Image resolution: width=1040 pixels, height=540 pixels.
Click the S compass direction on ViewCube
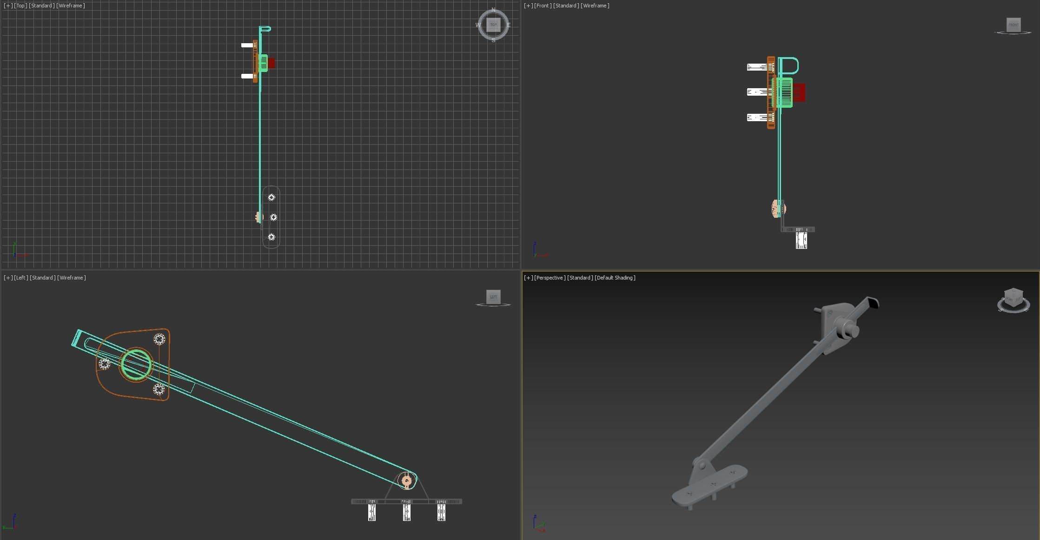pos(493,40)
